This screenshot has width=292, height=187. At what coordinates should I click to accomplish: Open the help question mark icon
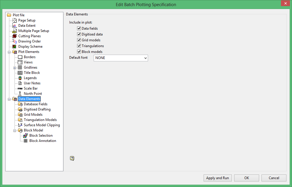click(x=72, y=158)
